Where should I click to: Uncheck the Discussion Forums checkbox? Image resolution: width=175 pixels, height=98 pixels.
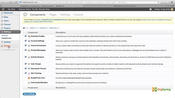tap(25, 68)
